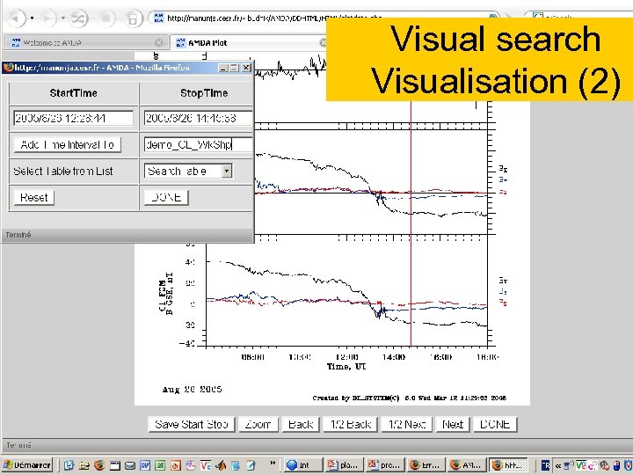Screen dimensions: 633x475
Task: Open the Search Table dropdown
Action: click(x=188, y=171)
